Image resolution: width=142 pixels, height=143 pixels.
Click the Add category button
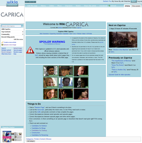31,141
